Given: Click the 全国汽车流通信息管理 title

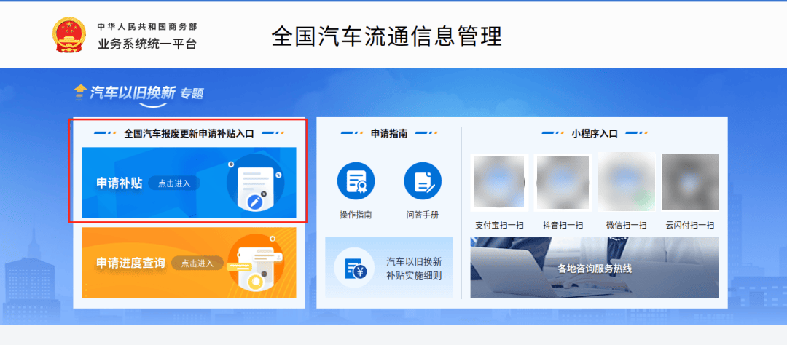Looking at the screenshot, I should pos(386,36).
